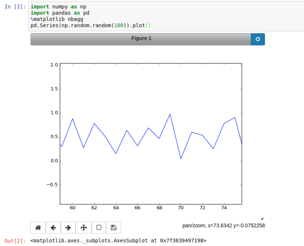Click the y-axis tick label 1.5
The height and width of the screenshot is (246, 304).
click(54, 89)
